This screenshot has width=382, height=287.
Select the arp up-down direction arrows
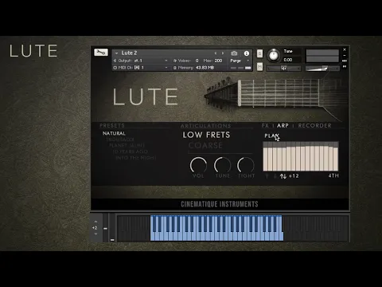[x=283, y=176]
